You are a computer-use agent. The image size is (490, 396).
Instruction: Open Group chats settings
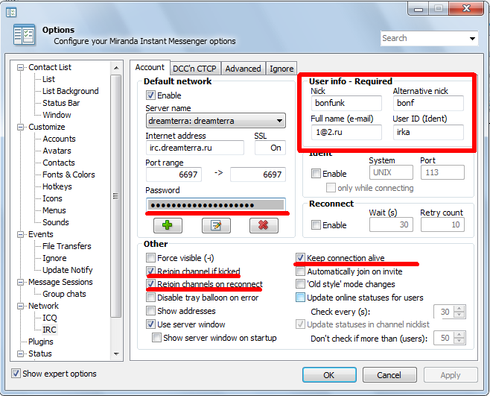(64, 294)
